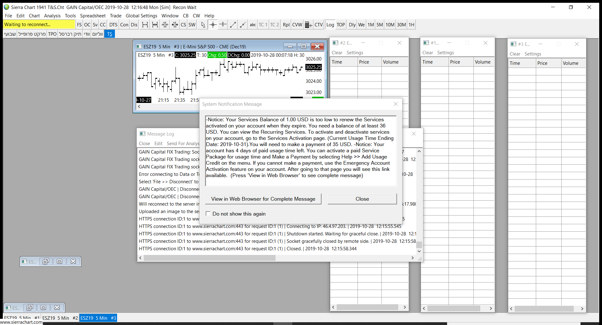Activate the chart values crosshair tool
Image resolution: width=602 pixels, height=325 pixels.
[213, 25]
